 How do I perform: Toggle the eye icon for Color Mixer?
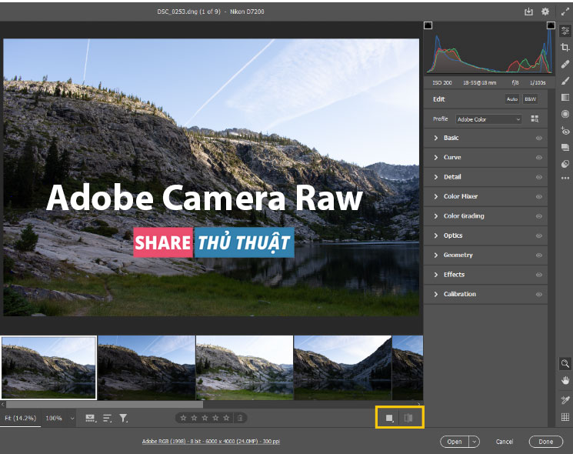(538, 197)
